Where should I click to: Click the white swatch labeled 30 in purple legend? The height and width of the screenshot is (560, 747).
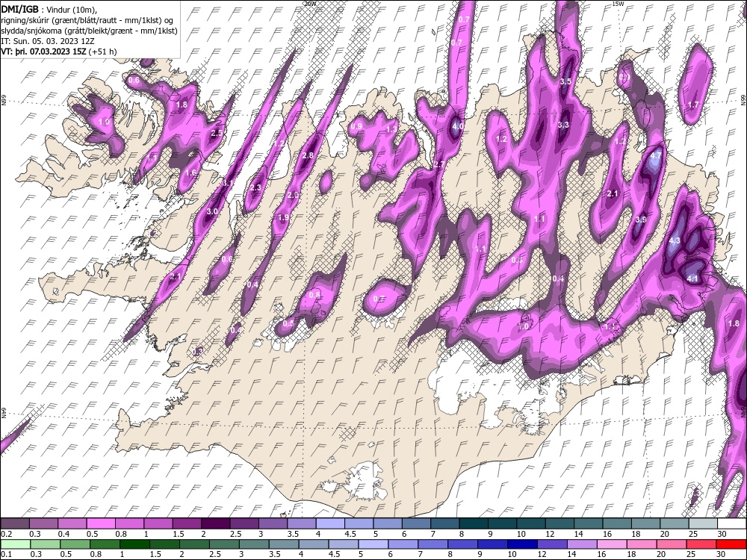point(731,523)
